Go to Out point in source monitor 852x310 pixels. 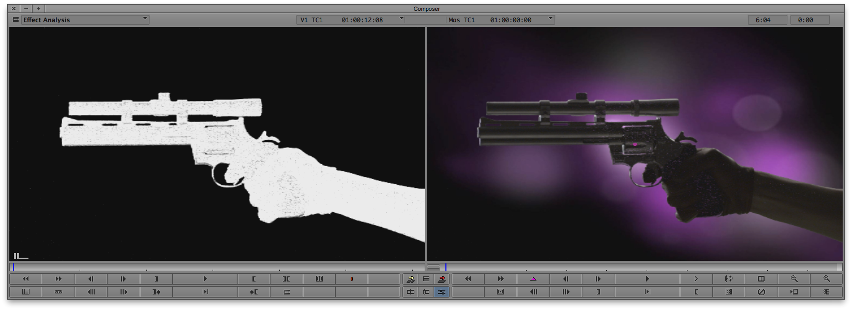[156, 292]
